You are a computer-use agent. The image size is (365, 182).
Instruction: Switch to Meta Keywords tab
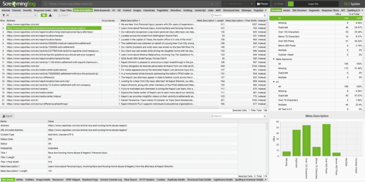coord(102,10)
